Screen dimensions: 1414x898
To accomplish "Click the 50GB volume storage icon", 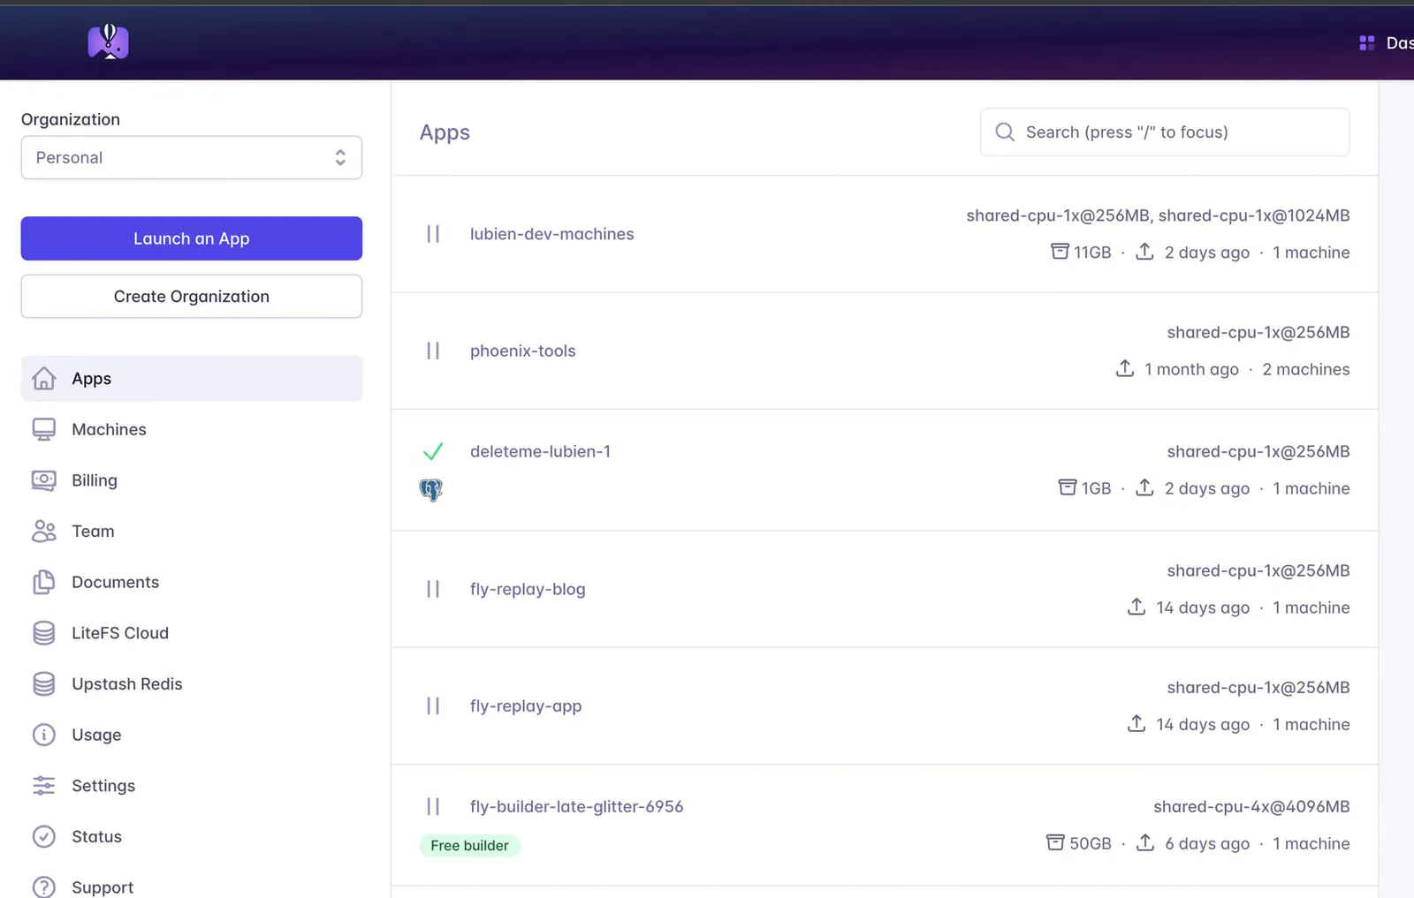I will 1055,842.
